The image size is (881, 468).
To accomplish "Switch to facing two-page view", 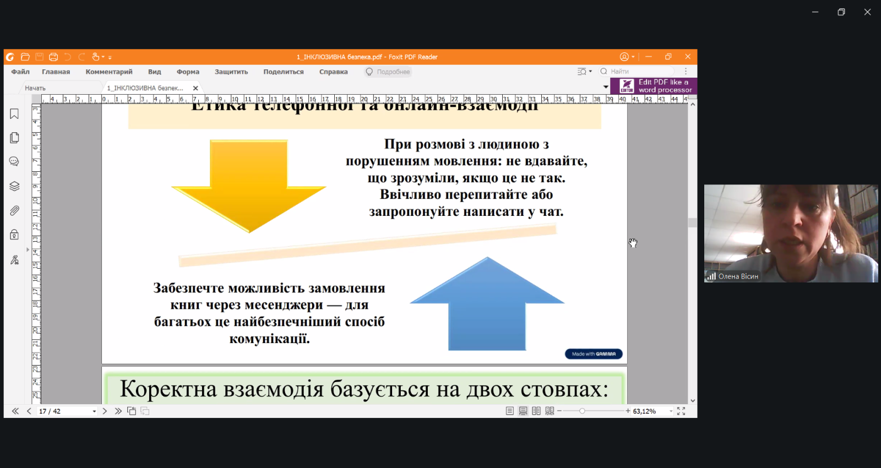I will 536,411.
